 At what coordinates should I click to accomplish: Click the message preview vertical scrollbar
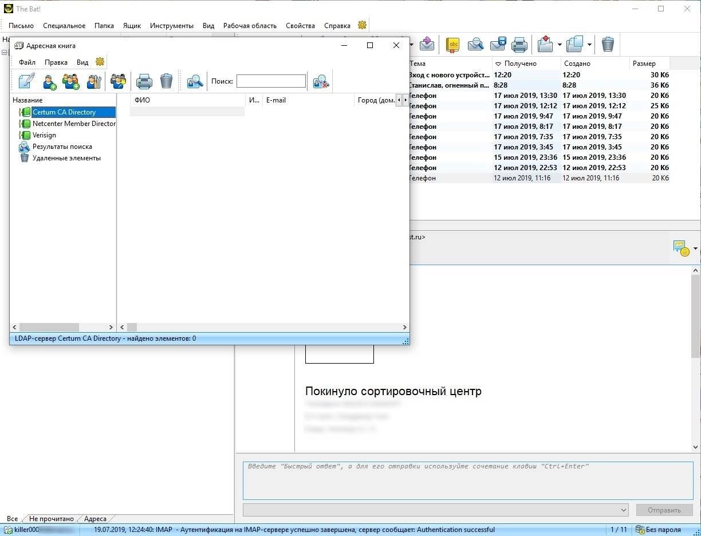(x=696, y=360)
